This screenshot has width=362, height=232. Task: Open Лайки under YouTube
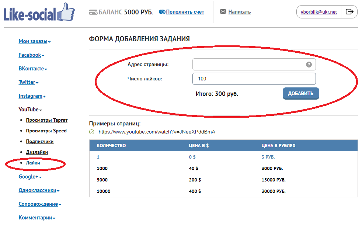click(x=33, y=163)
